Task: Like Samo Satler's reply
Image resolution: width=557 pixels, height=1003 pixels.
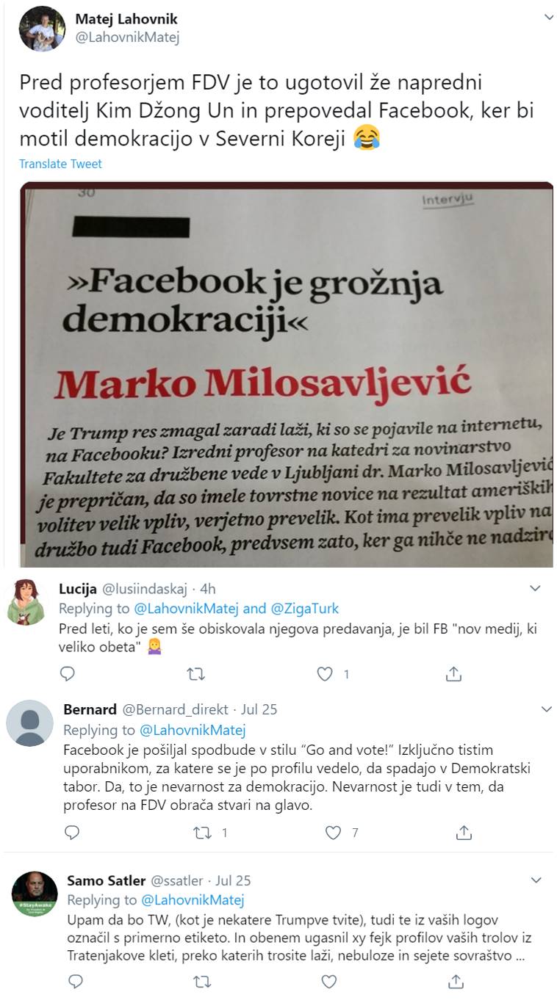Action: (330, 981)
